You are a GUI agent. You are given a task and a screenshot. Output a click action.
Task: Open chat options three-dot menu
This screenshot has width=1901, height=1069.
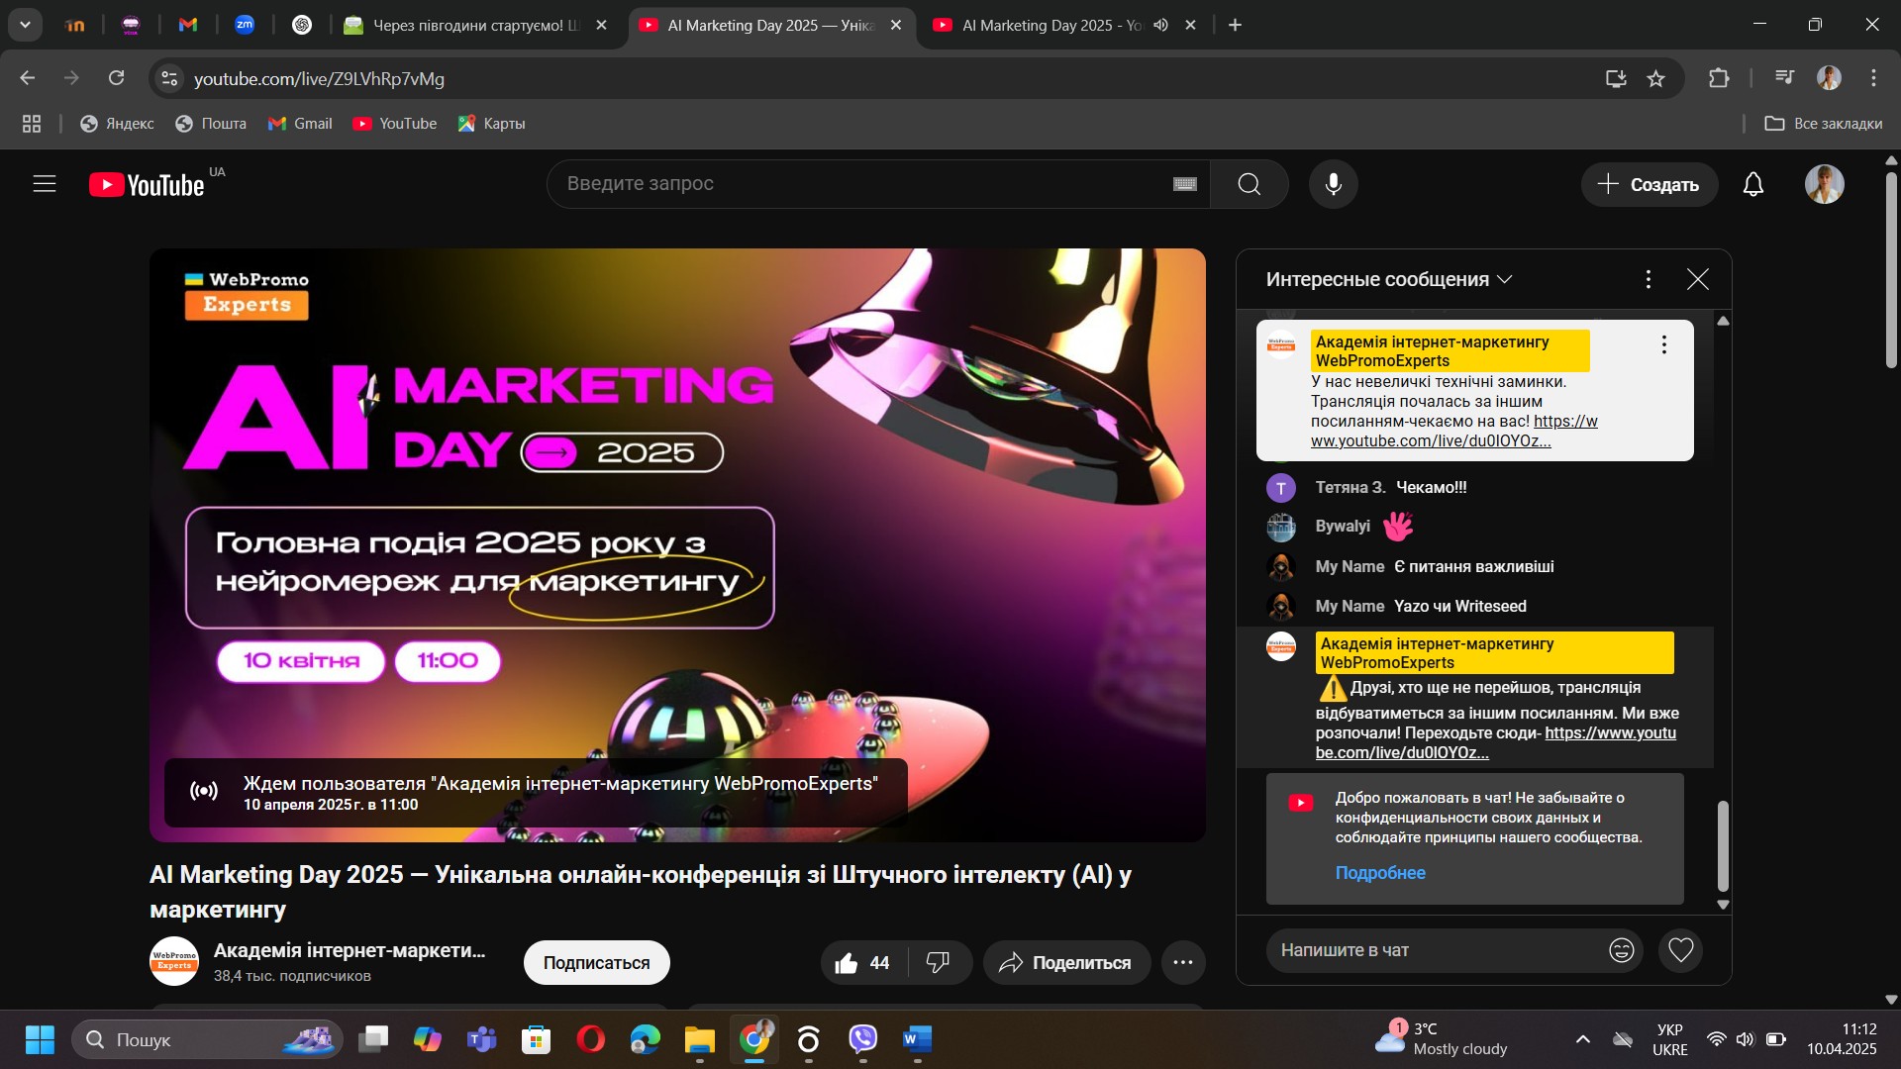pos(1648,280)
